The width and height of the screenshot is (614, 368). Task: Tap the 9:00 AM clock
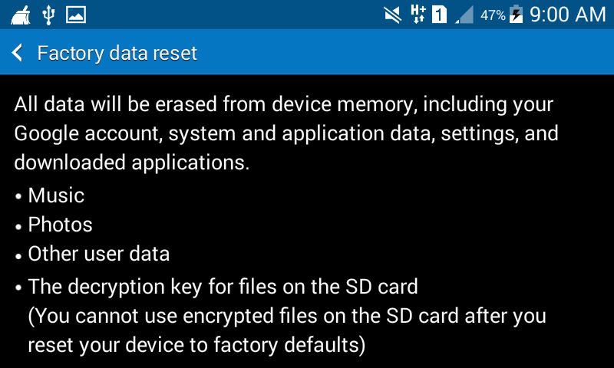pyautogui.click(x=568, y=14)
